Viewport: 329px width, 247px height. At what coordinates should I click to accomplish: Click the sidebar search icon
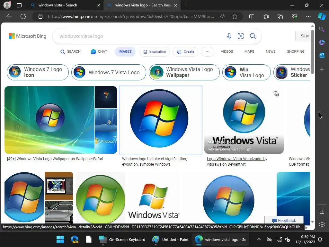click(322, 29)
